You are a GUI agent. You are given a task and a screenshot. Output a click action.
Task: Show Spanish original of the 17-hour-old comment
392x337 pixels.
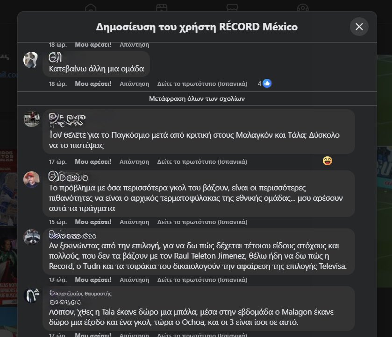(202, 161)
